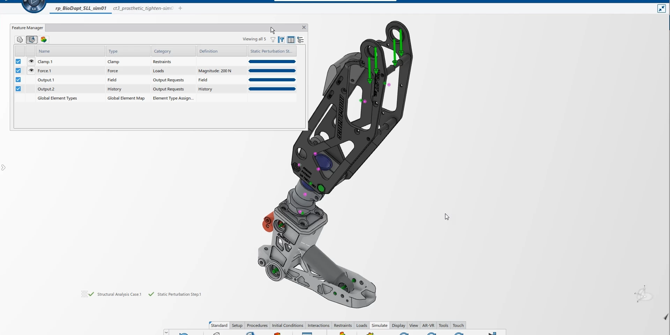Click the empty funnel filter icon
This screenshot has width=670, height=335.
pos(273,40)
